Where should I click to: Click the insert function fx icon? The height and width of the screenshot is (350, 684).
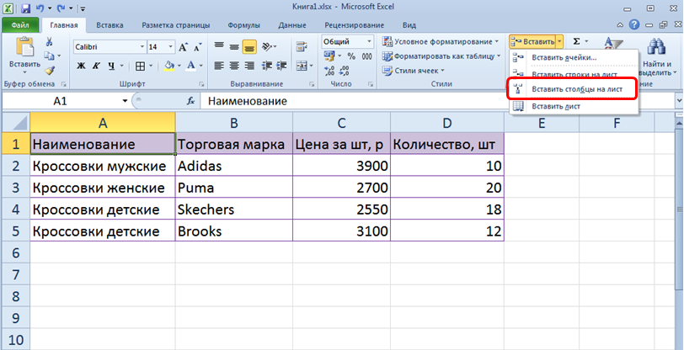coord(190,101)
